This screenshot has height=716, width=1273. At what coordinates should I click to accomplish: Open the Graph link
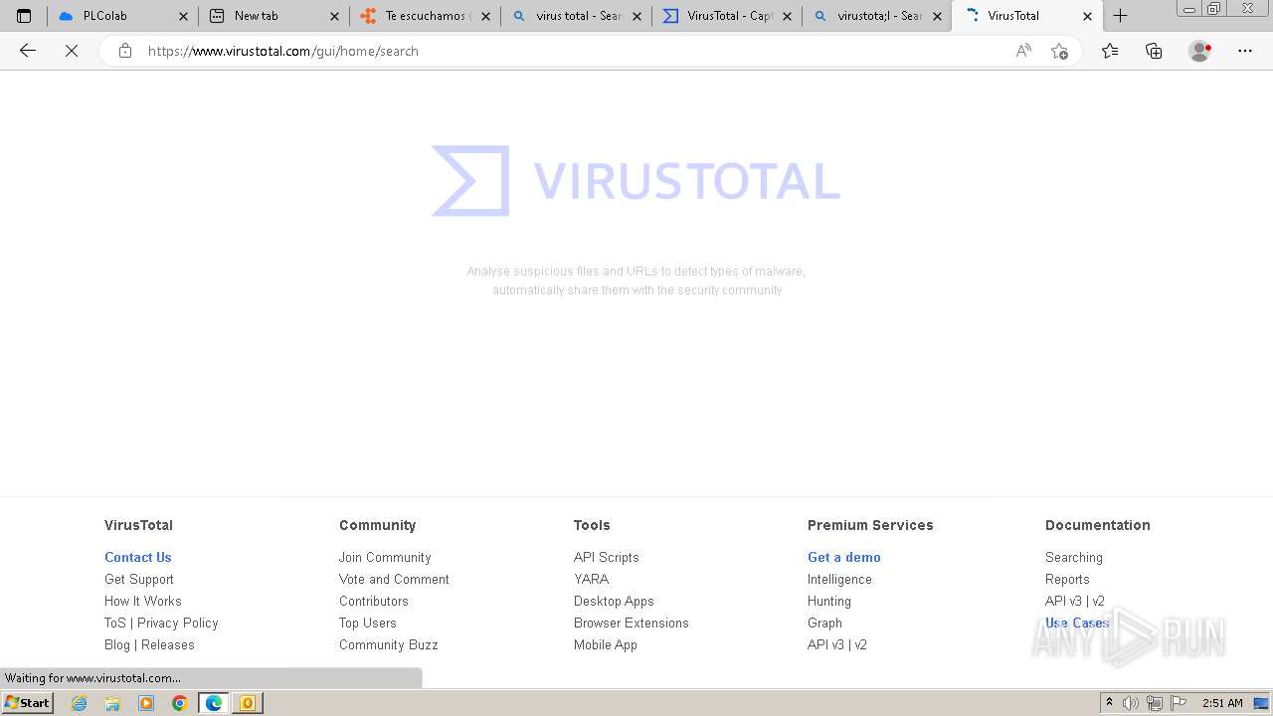click(x=824, y=623)
